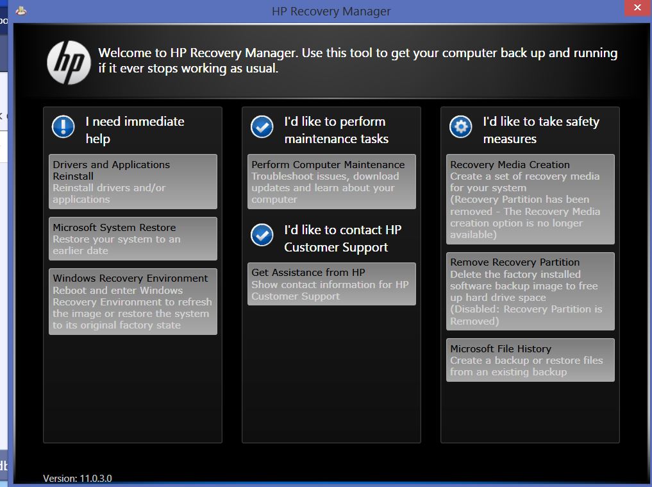Click the checkmark icon beside contact HP Support
652x487 pixels.
coord(262,235)
